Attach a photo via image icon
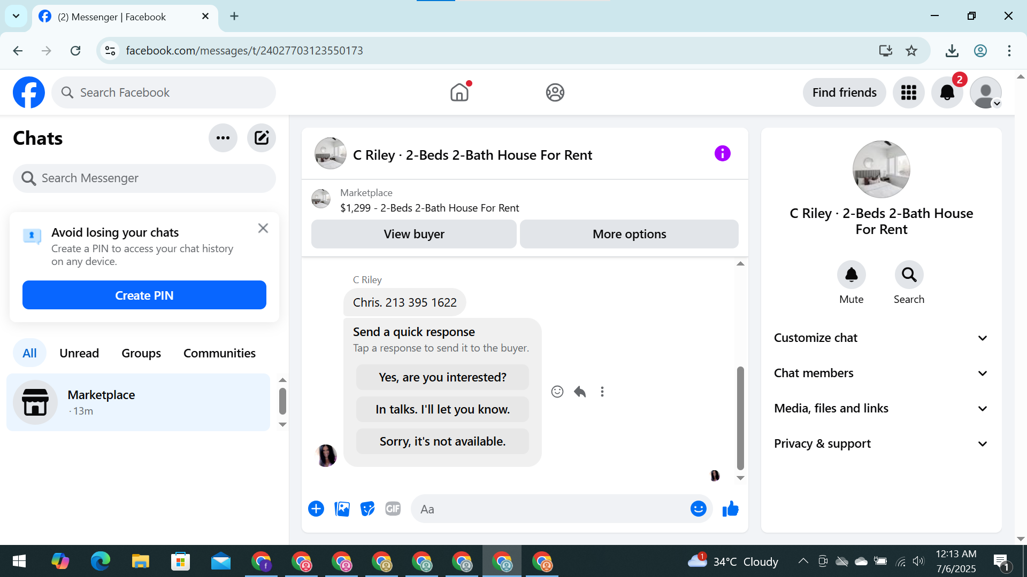Image resolution: width=1027 pixels, height=577 pixels. tap(342, 509)
